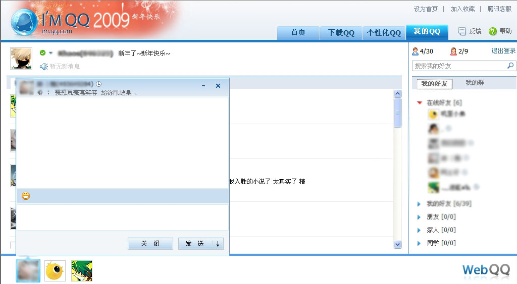Click the search magnifier icon
This screenshot has width=517, height=284.
[x=510, y=66]
